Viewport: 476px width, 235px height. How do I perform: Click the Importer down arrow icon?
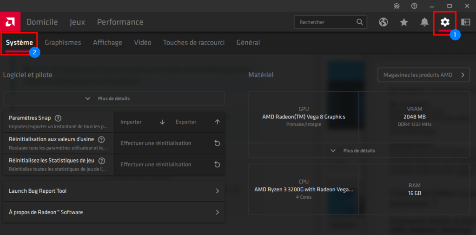[x=162, y=122]
